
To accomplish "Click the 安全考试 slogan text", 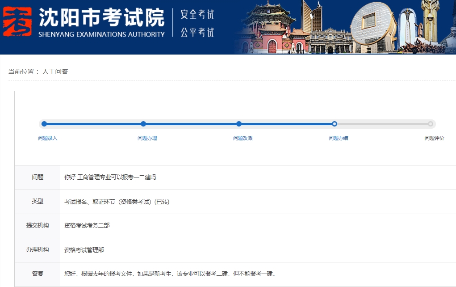I will (197, 15).
